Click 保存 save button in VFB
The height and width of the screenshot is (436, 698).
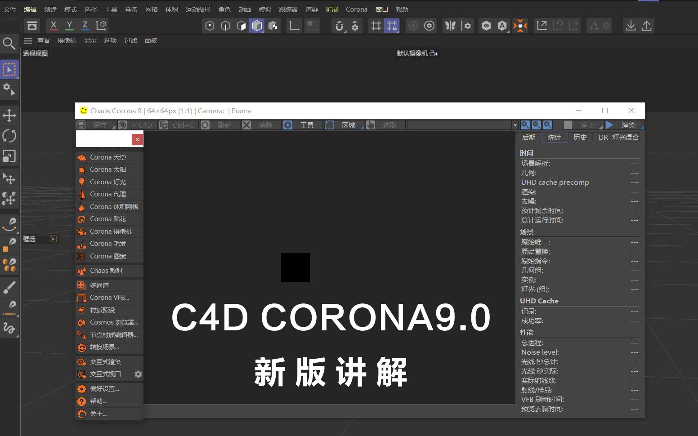click(95, 125)
